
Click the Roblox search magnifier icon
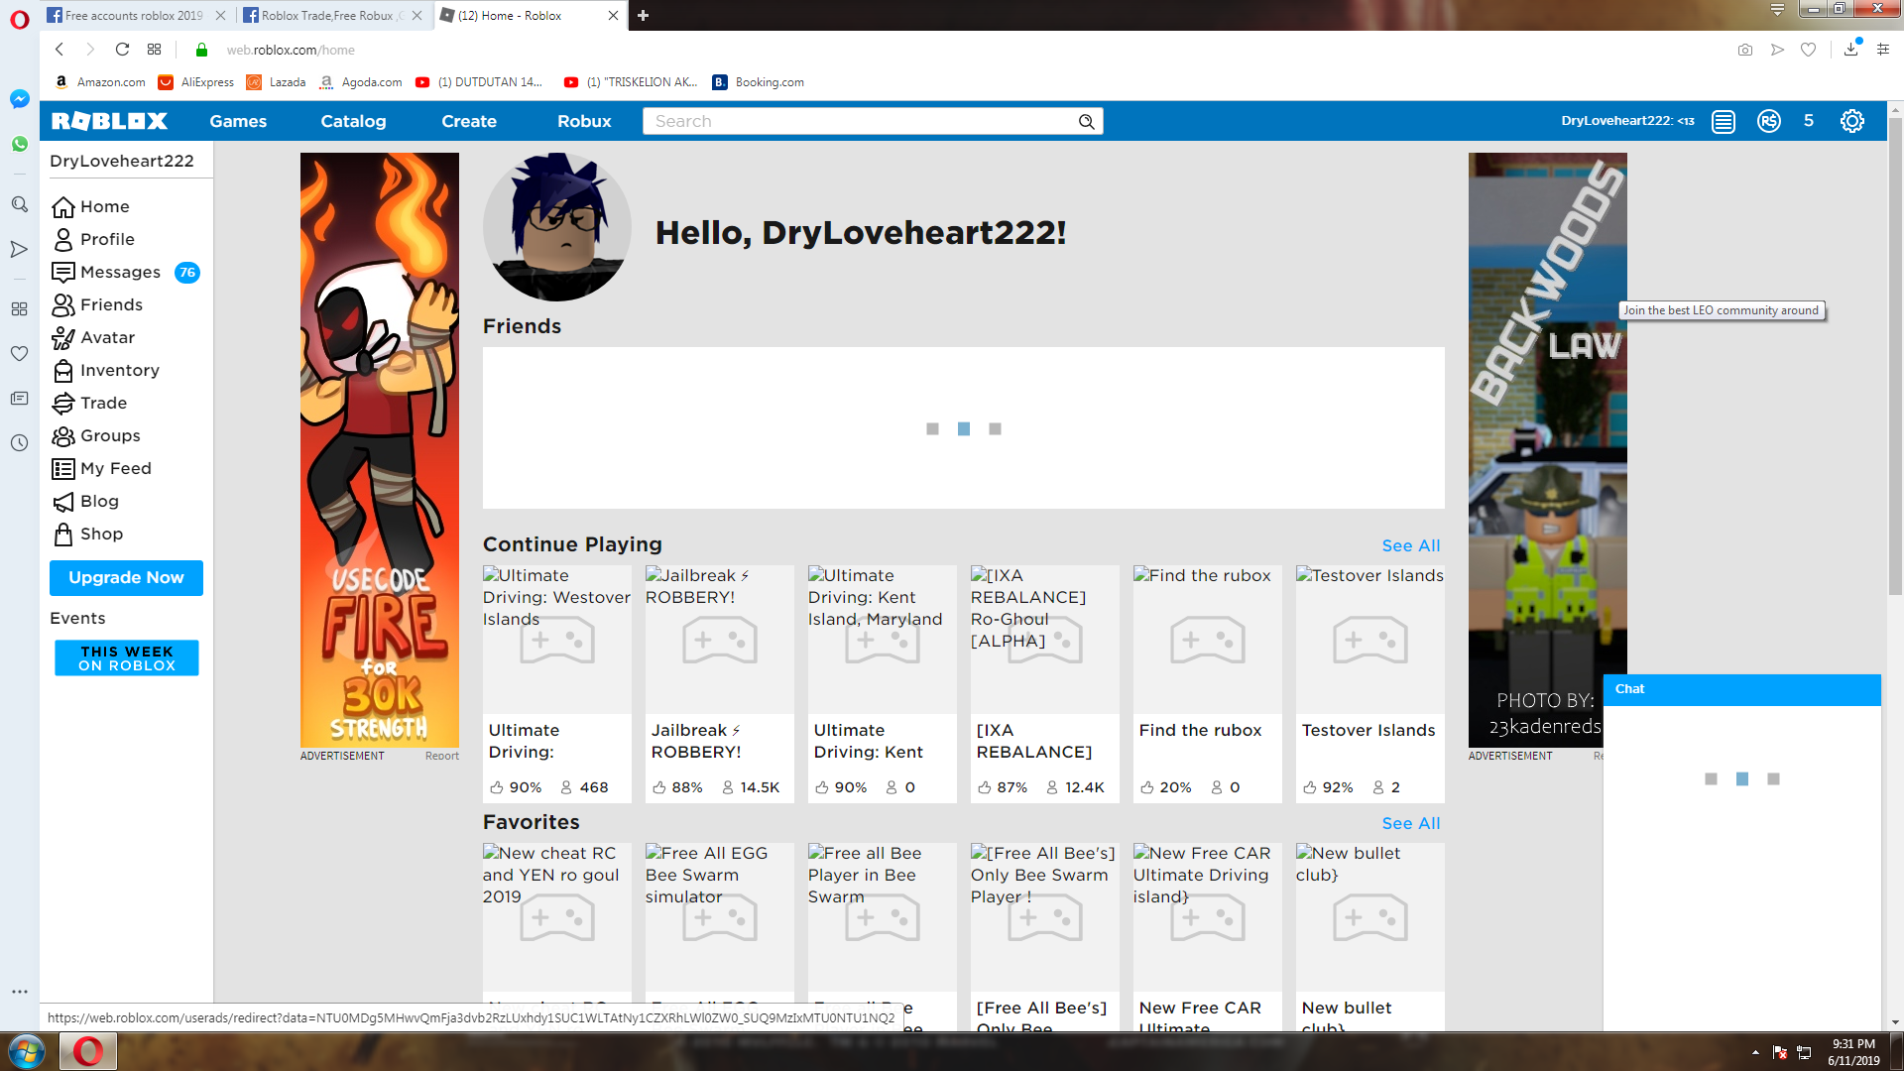pos(1087,121)
